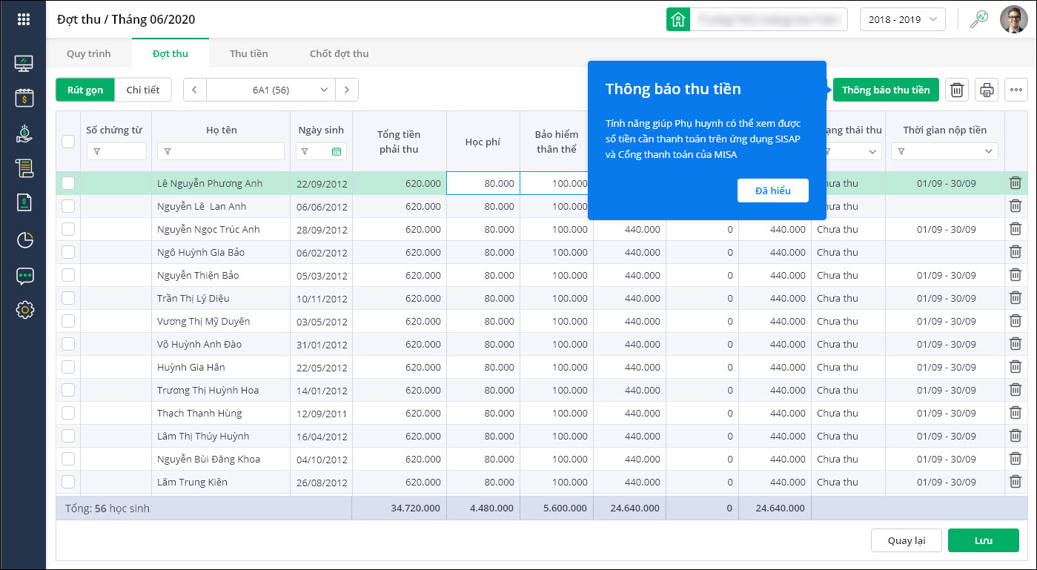Expand the 2018 - 2019 school year dropdown

[x=902, y=19]
